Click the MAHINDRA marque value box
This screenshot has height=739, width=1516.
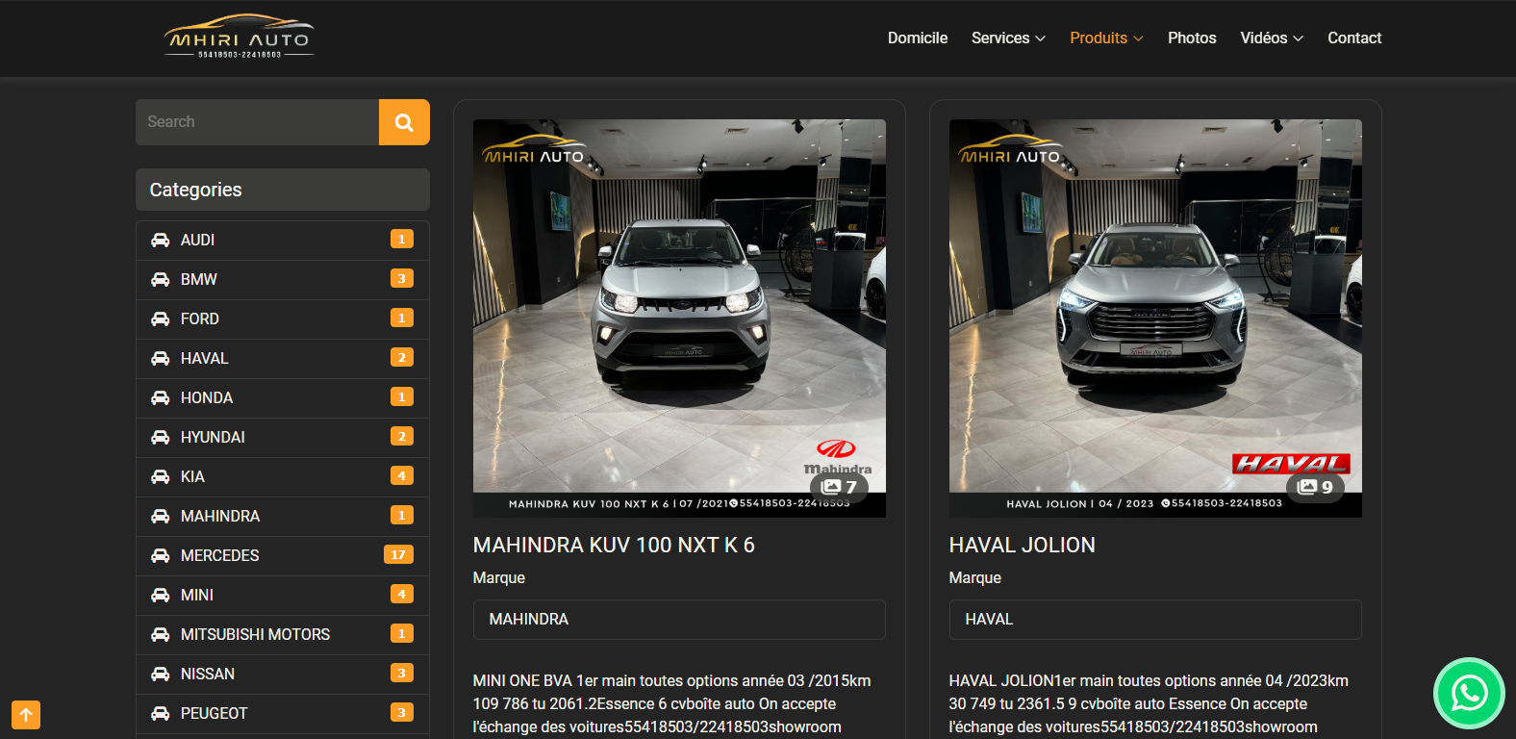click(x=679, y=620)
